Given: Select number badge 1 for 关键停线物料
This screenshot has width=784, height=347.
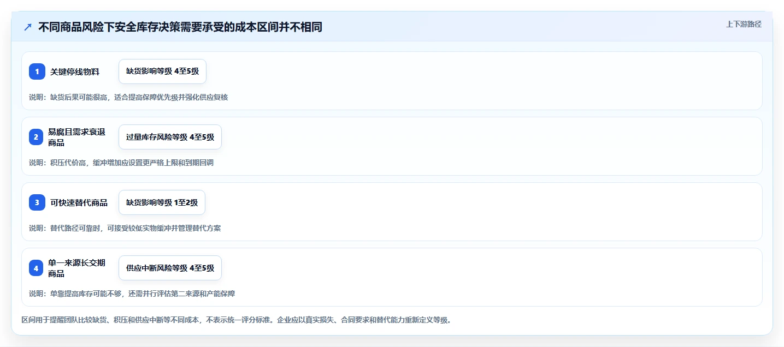Looking at the screenshot, I should click(37, 71).
